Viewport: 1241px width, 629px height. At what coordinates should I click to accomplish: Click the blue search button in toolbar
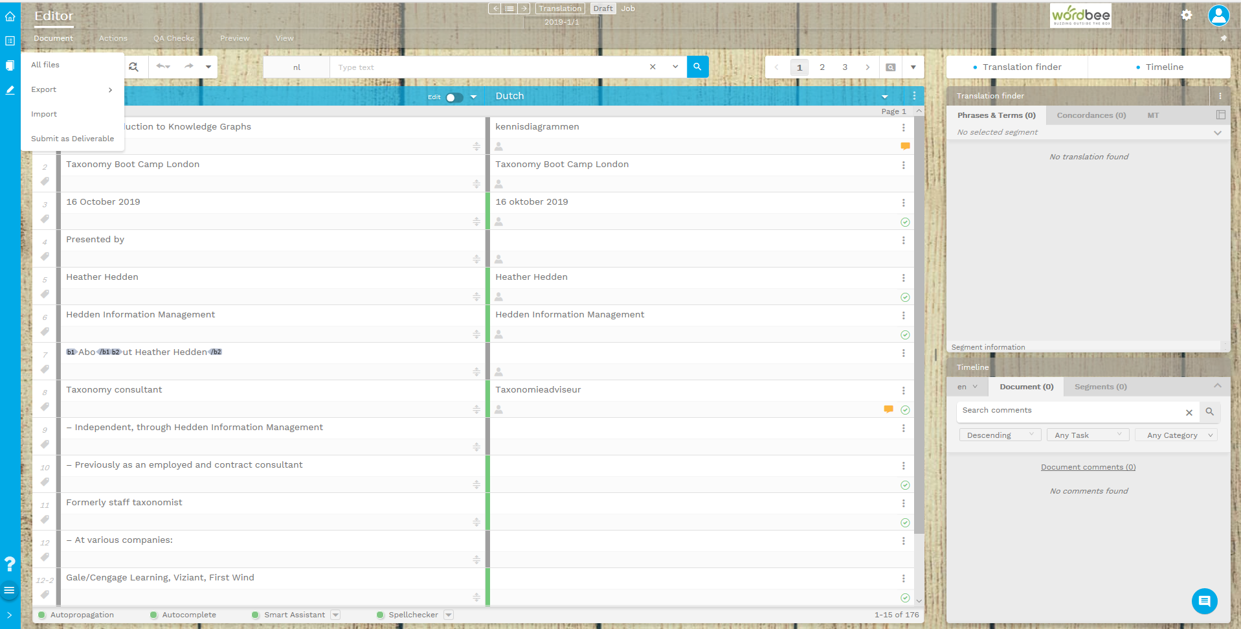[x=697, y=67]
